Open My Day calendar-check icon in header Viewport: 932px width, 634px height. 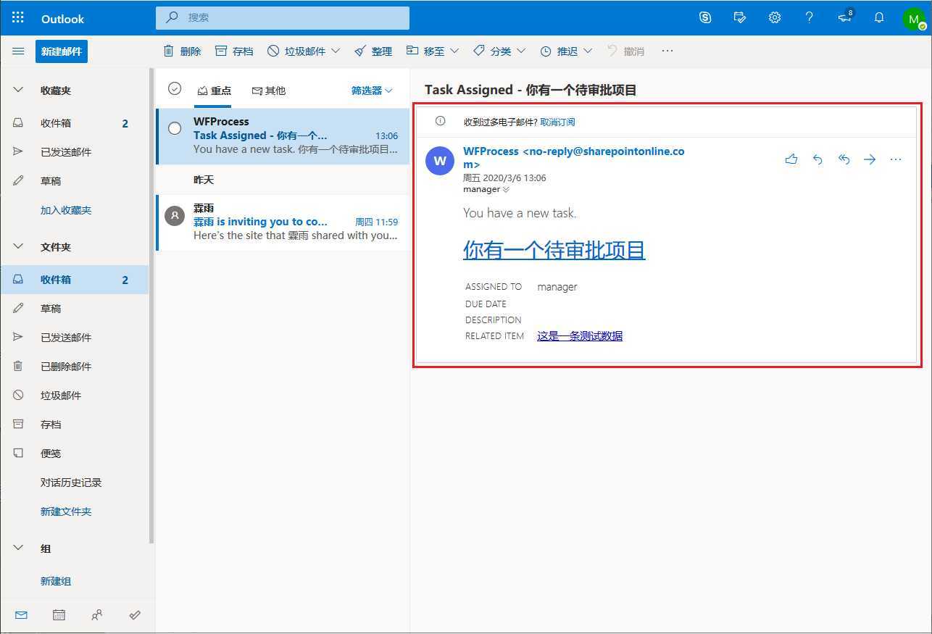[x=740, y=18]
